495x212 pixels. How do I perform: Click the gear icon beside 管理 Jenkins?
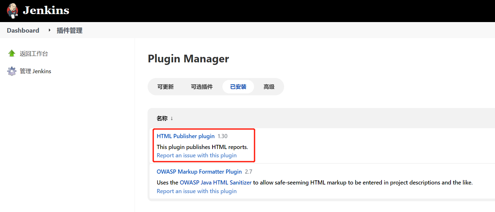[x=12, y=71]
